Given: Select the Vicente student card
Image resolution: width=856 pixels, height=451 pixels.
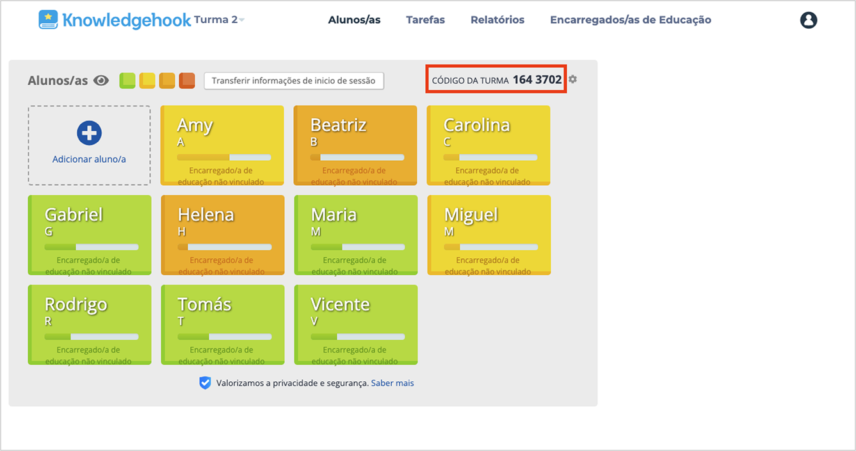Looking at the screenshot, I should click(356, 325).
